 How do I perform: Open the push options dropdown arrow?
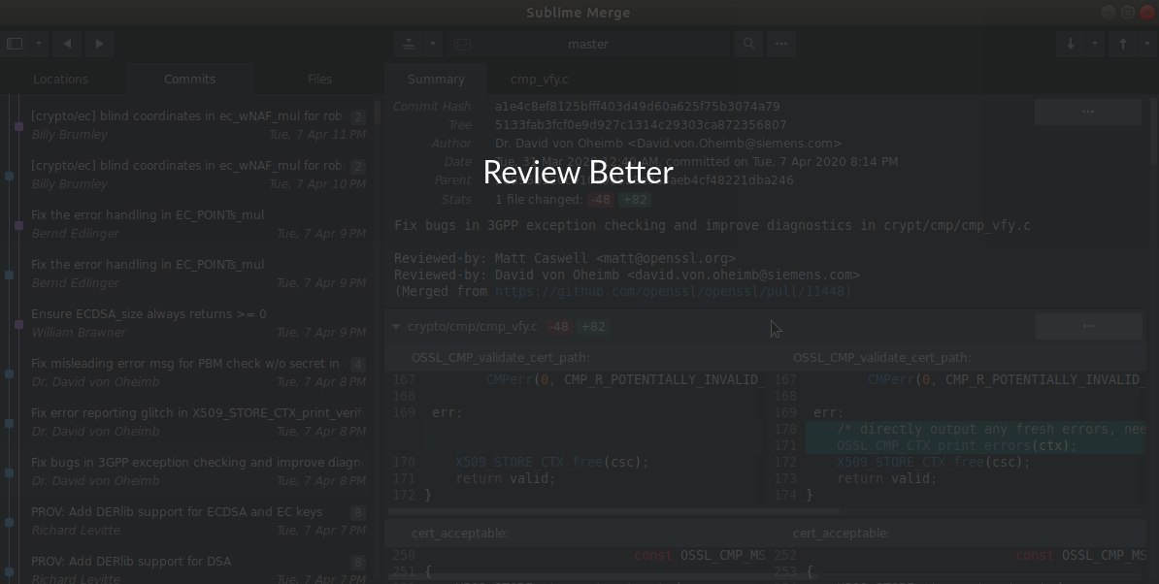[x=1147, y=44]
